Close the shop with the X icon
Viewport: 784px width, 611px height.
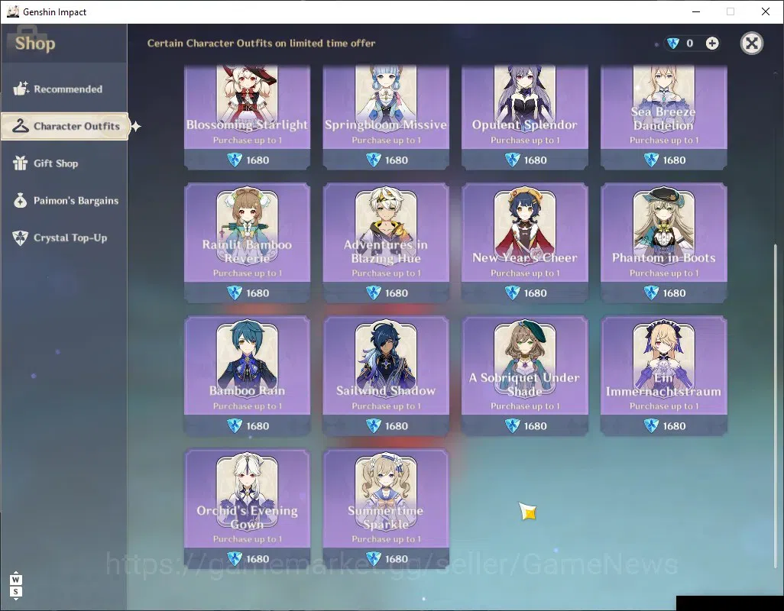[751, 44]
